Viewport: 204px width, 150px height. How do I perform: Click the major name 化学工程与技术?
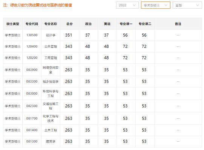tap(51, 118)
